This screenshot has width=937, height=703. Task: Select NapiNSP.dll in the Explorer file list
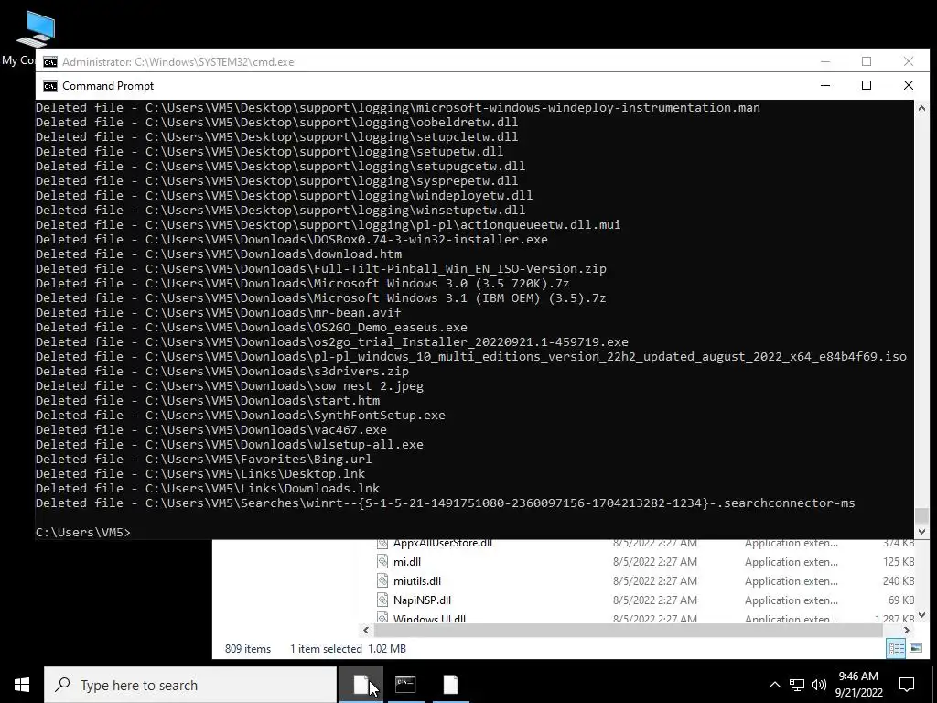(422, 600)
